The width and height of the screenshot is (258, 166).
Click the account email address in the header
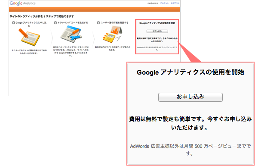tap(153, 3)
